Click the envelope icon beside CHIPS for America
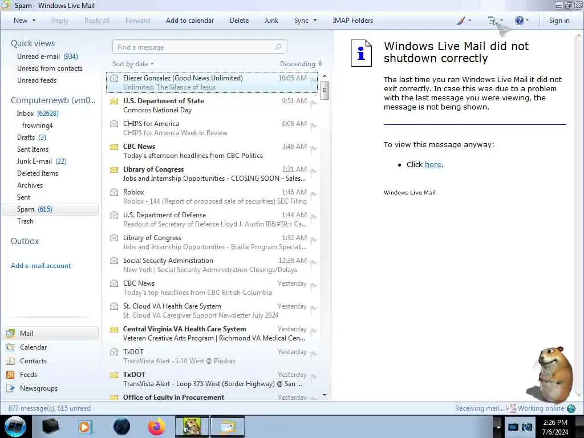The width and height of the screenshot is (584, 438). [x=114, y=124]
